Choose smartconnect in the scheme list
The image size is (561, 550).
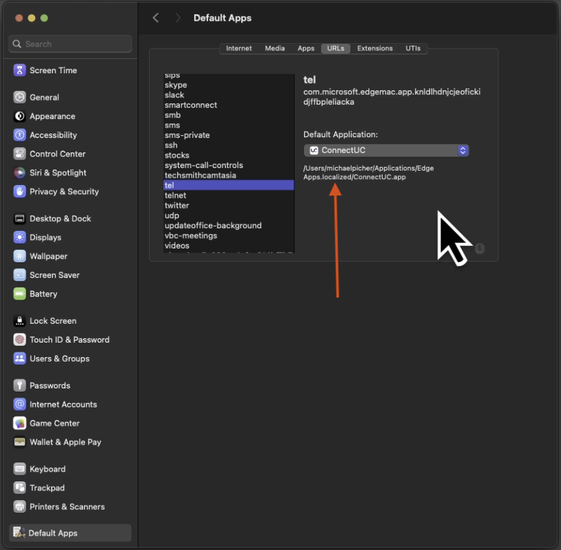[229, 105]
